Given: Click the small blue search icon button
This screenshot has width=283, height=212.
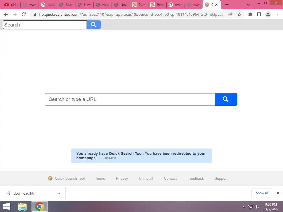Looking at the screenshot, I should pos(94,25).
